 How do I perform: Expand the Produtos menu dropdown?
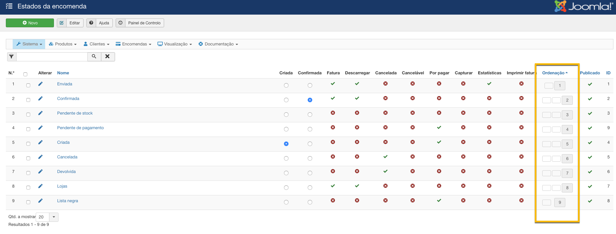(x=63, y=44)
